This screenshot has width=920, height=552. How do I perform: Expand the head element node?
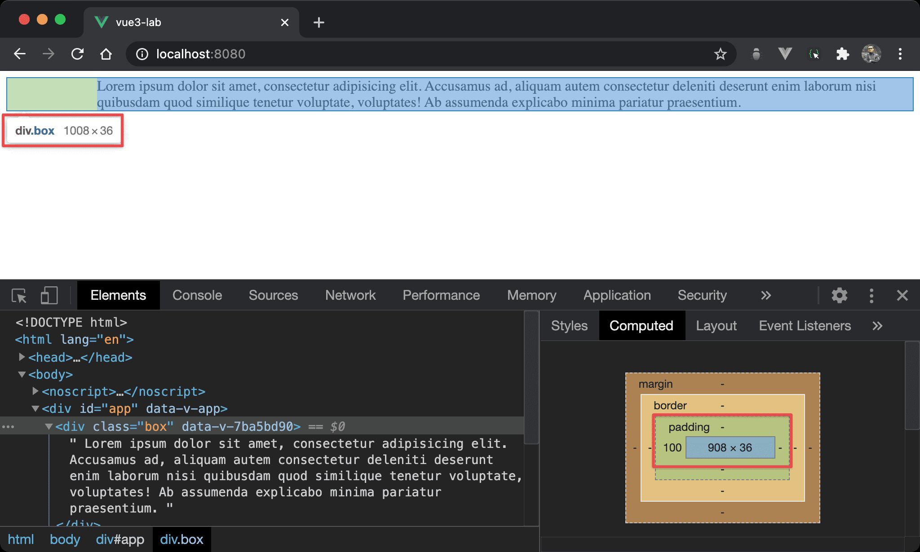click(x=22, y=357)
